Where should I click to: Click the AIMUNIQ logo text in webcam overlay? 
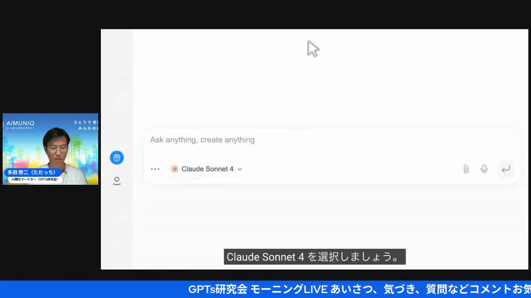(20, 123)
